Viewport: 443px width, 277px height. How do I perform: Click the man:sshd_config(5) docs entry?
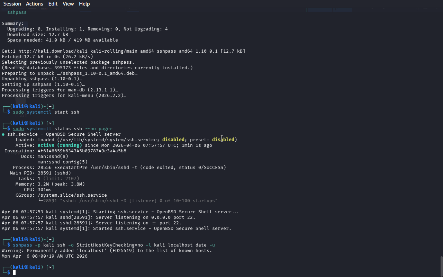(x=62, y=162)
